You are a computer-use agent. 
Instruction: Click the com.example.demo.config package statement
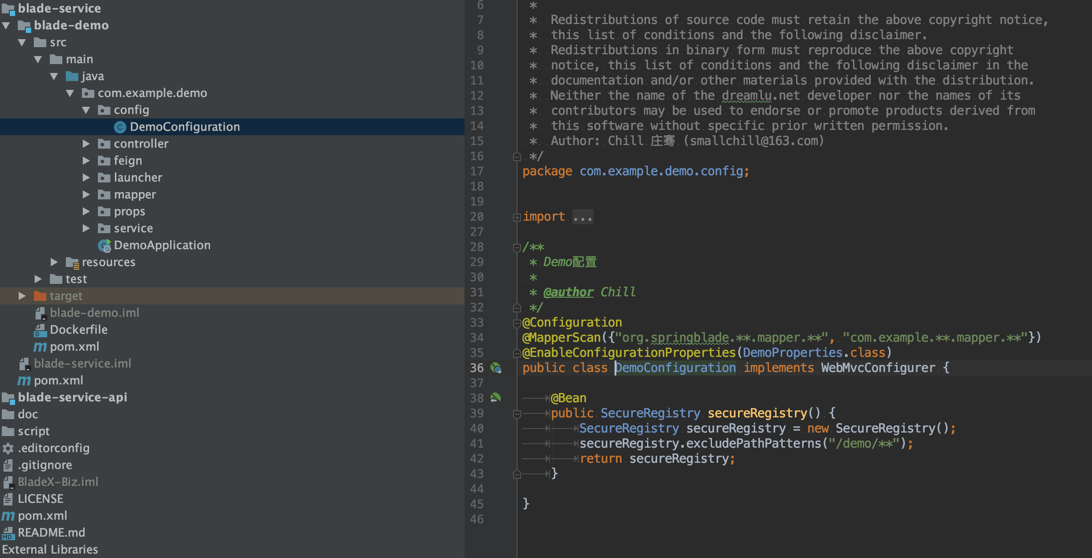point(636,171)
